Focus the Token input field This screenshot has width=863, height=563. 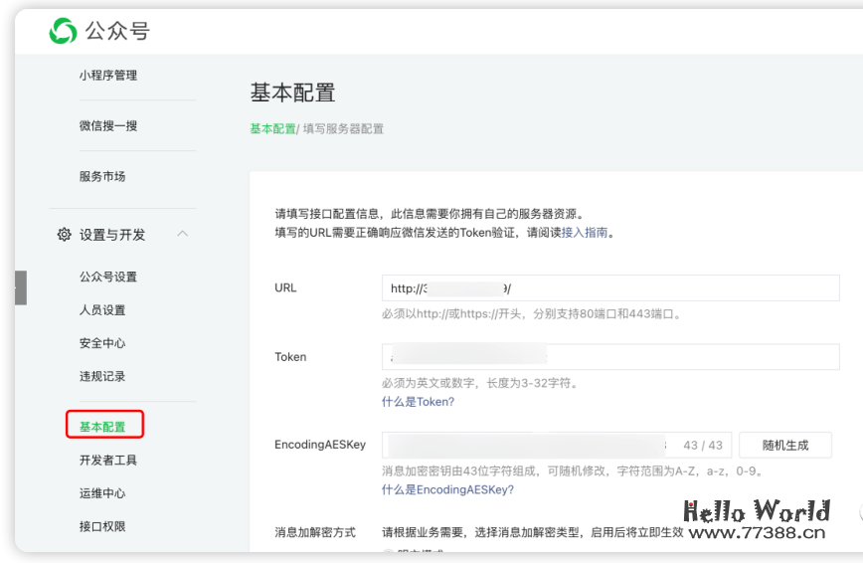610,357
